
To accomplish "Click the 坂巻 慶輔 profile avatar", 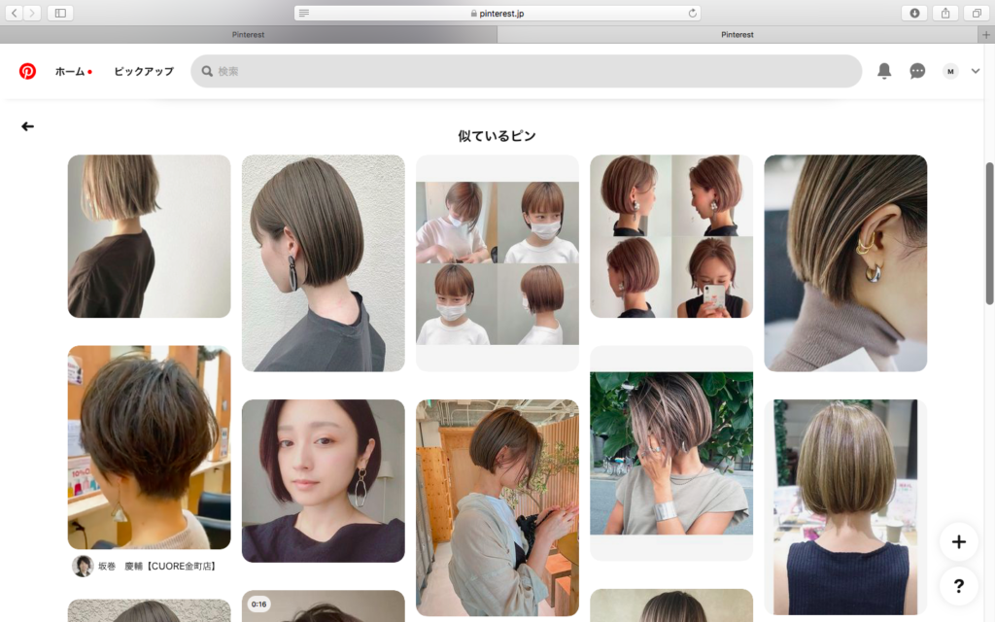I will point(83,567).
